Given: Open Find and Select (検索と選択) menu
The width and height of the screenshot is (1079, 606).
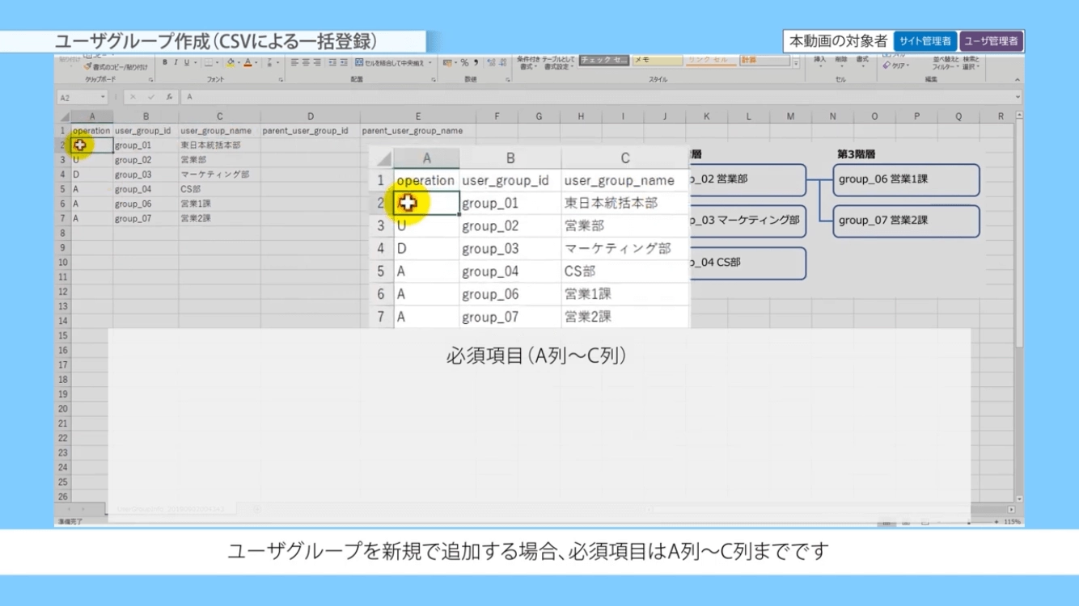Looking at the screenshot, I should click(x=971, y=63).
